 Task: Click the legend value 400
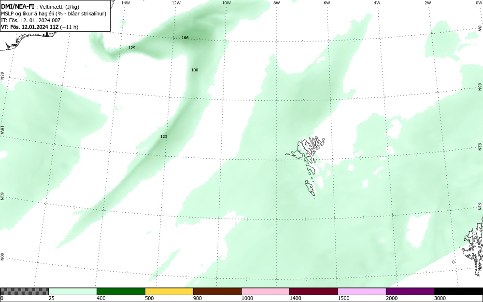[101, 298]
